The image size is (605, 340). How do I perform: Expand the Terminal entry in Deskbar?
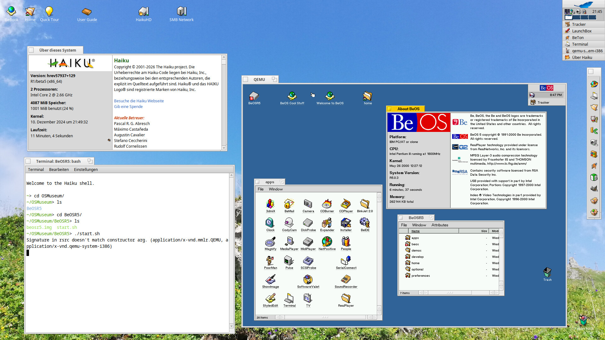click(580, 44)
